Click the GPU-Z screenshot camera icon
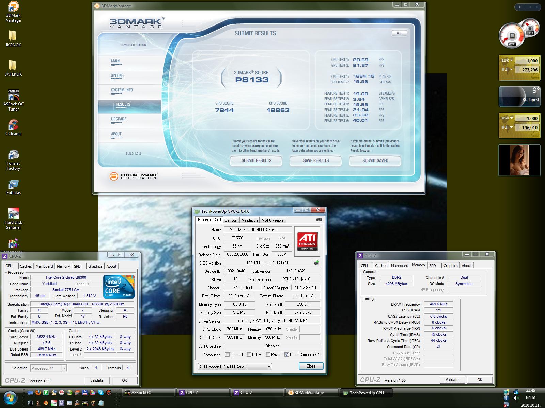The image size is (545, 408). click(319, 220)
